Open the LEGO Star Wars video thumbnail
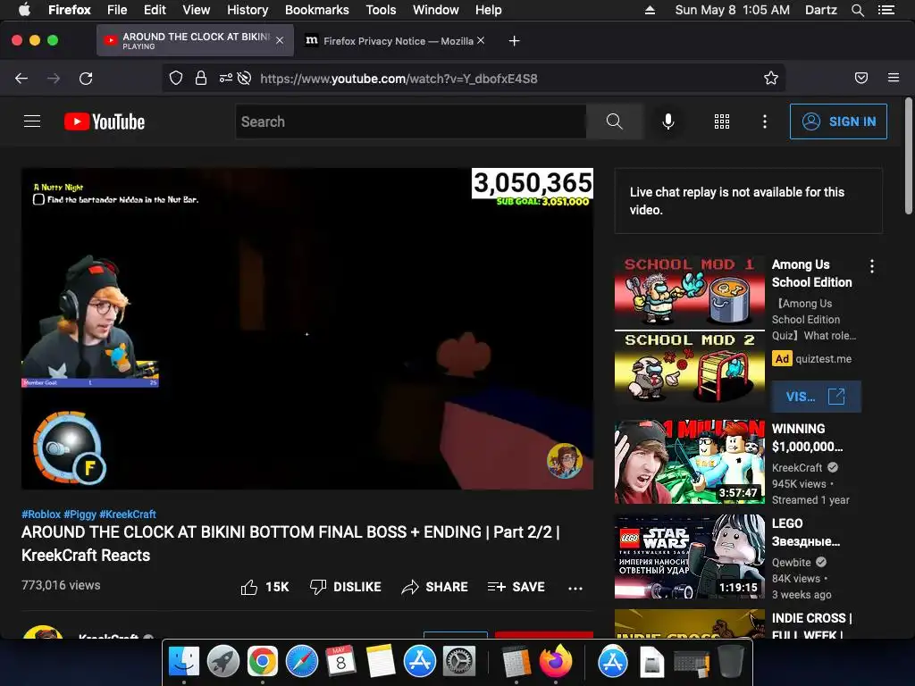The width and height of the screenshot is (915, 686). tap(689, 556)
